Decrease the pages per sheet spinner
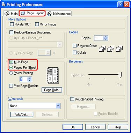This screenshot has height=133, width=131. (x=29, y=80)
